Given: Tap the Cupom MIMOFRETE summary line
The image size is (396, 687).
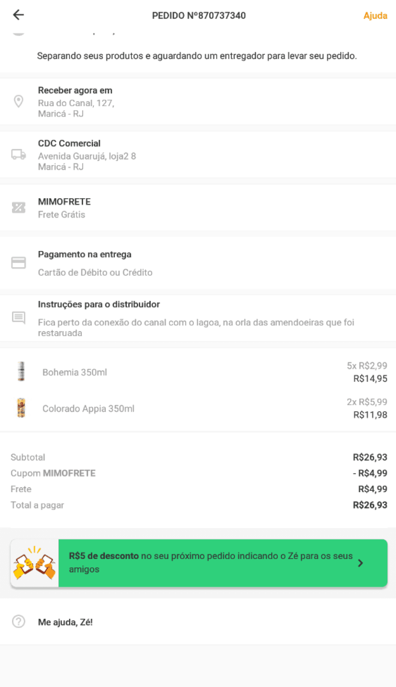Looking at the screenshot, I should pyautogui.click(x=199, y=473).
